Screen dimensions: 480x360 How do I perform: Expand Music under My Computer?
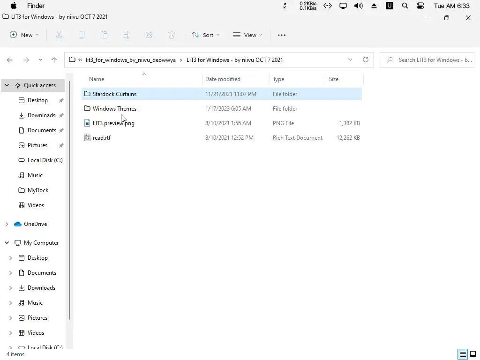click(10, 303)
